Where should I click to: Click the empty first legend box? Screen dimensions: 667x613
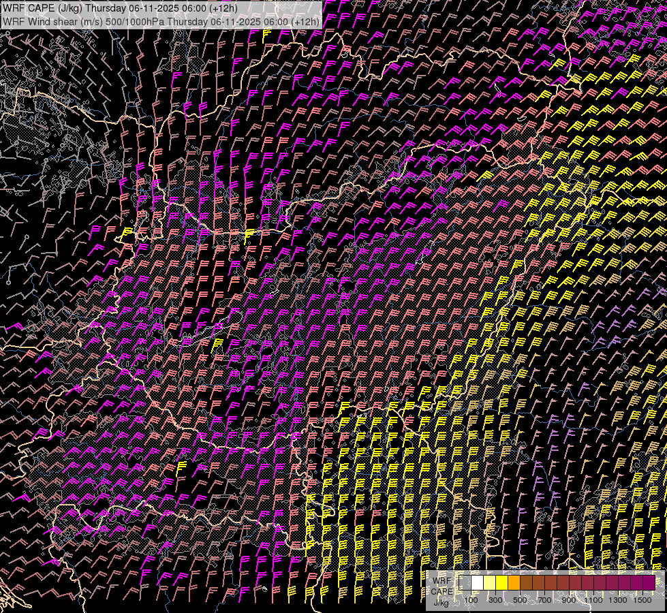coord(465,582)
